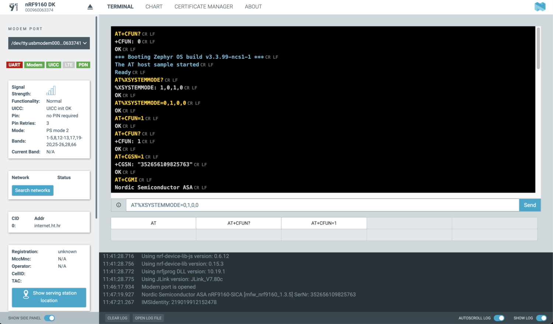
Task: Turn off the Show Log switch
Action: [x=541, y=318]
